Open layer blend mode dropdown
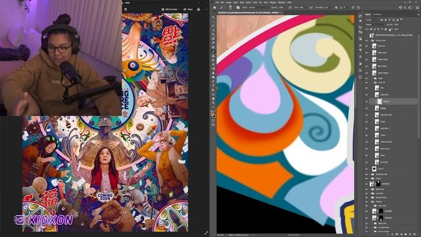The height and width of the screenshot is (237, 421). [376, 24]
